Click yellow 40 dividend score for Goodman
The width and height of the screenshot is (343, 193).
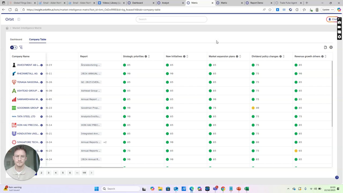(x=253, y=108)
